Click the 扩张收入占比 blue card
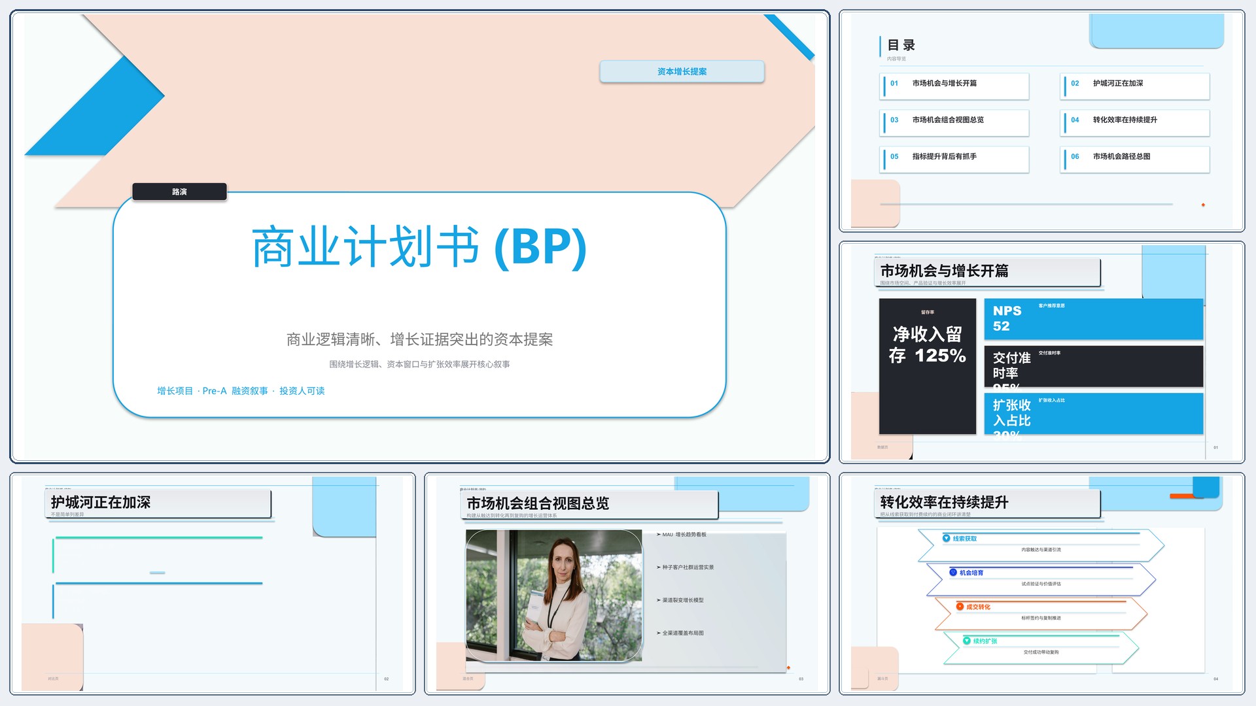The height and width of the screenshot is (706, 1256). [x=1094, y=413]
